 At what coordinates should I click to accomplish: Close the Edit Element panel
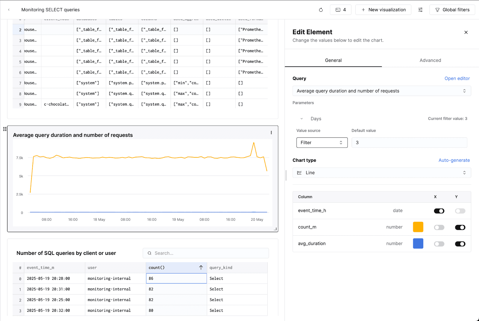[x=466, y=32]
